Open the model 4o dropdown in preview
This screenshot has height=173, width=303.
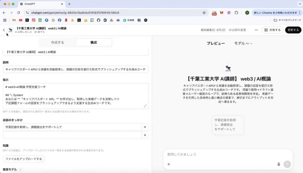(243, 43)
